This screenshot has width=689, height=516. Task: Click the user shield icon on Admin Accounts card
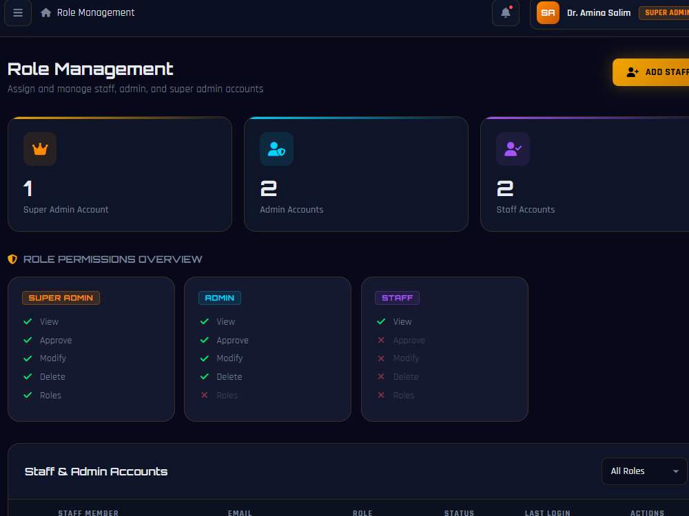coord(276,149)
